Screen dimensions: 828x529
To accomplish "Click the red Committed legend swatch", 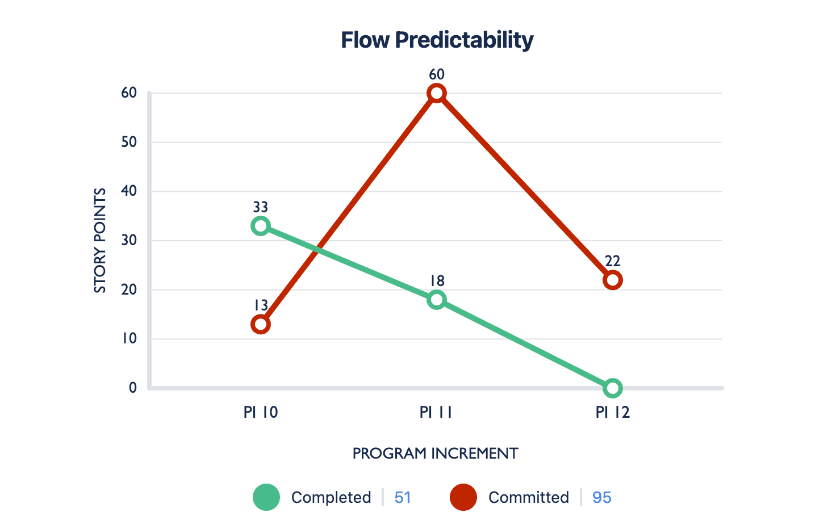I will (x=463, y=497).
